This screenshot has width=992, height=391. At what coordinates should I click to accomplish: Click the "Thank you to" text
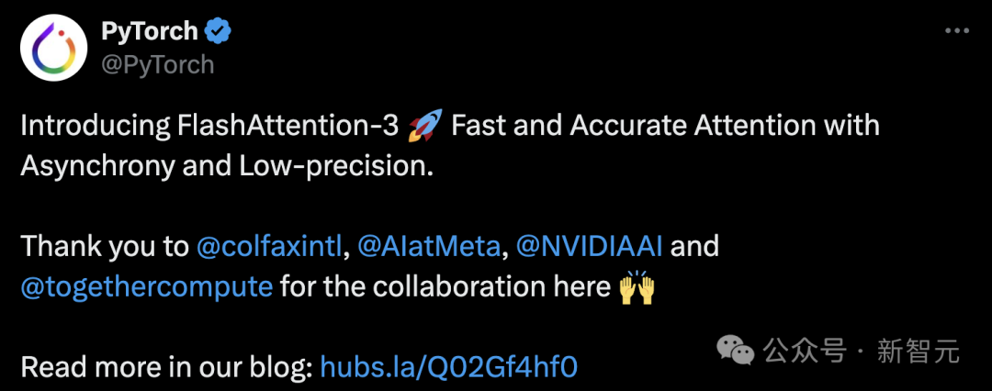tap(105, 247)
